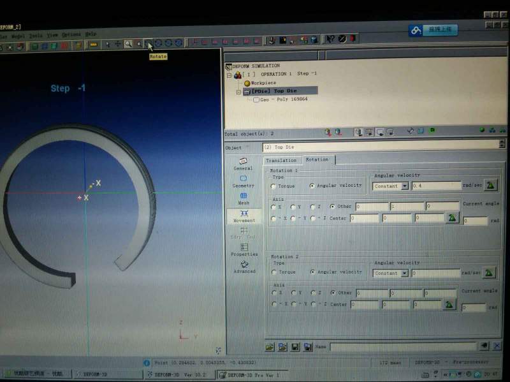Image resolution: width=510 pixels, height=382 pixels.
Task: Open the View menu
Action: point(52,35)
